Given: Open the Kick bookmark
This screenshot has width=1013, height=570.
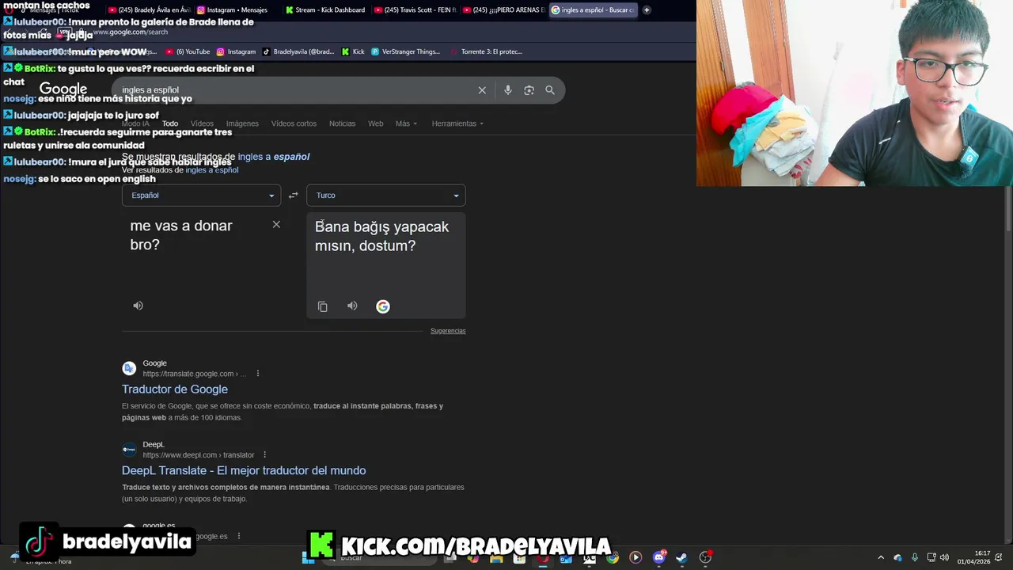Looking at the screenshot, I should (x=353, y=51).
